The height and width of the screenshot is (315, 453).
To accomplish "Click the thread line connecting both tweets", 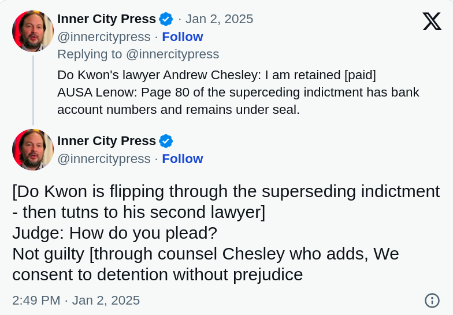I will coord(34,90).
